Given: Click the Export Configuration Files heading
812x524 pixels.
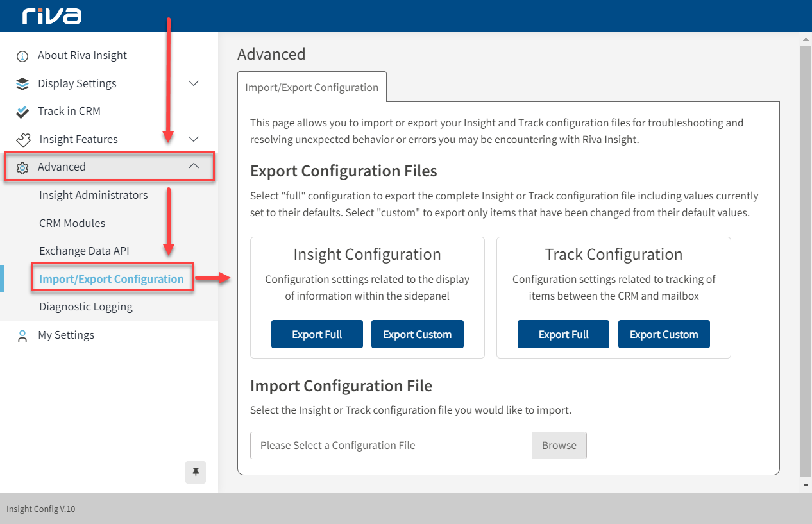Looking at the screenshot, I should (x=344, y=171).
